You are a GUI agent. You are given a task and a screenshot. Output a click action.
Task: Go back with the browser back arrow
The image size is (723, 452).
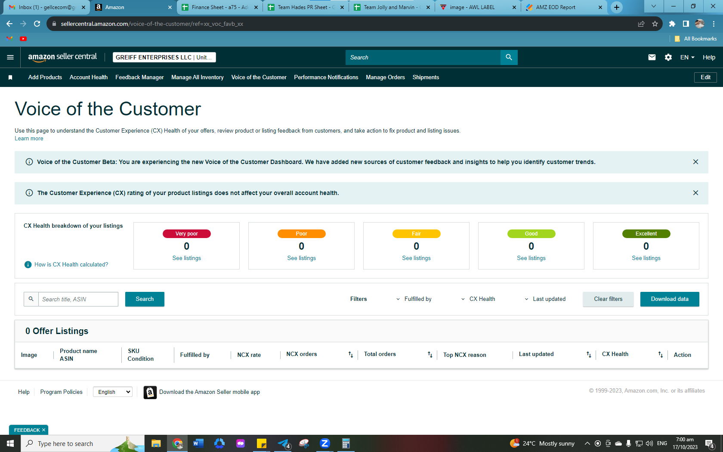(9, 24)
